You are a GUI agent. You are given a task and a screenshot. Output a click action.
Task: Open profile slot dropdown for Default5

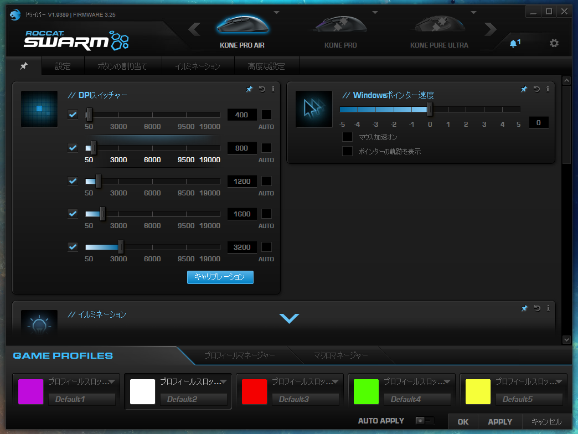pos(559,381)
